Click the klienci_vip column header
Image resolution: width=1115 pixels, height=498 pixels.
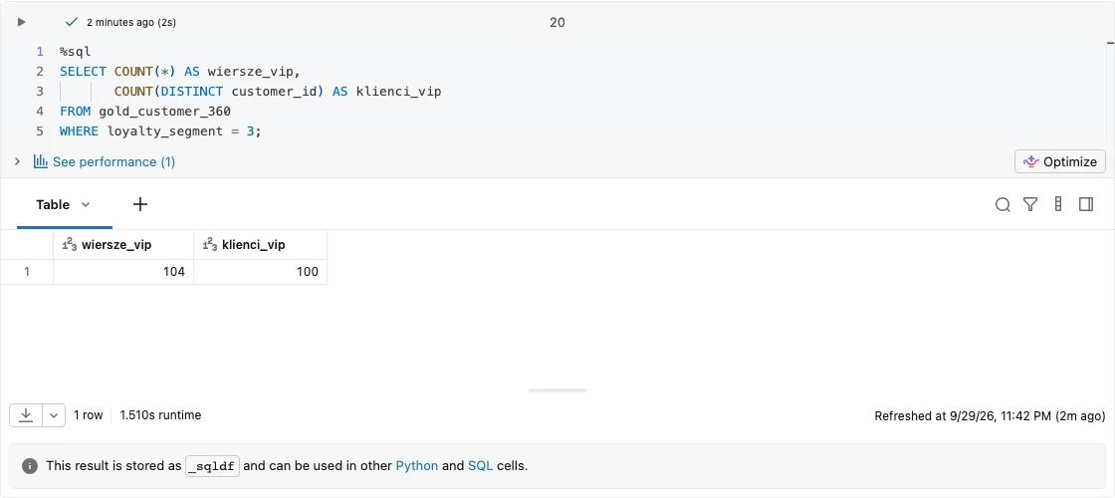pos(260,245)
